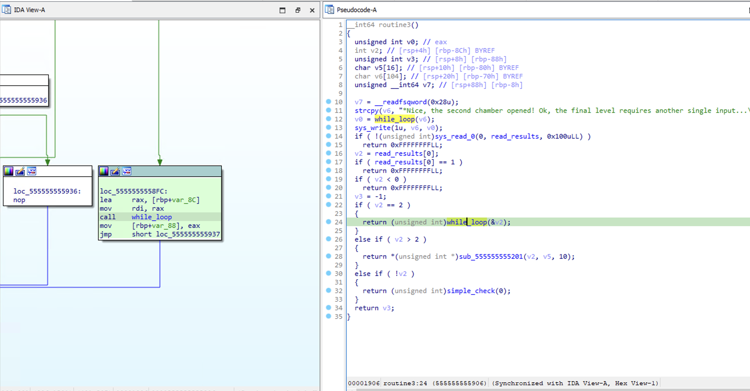750x391 pixels.
Task: Click sys_read_0 call on line 14
Action: pos(455,137)
